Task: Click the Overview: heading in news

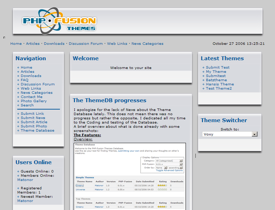Action: click(83, 139)
